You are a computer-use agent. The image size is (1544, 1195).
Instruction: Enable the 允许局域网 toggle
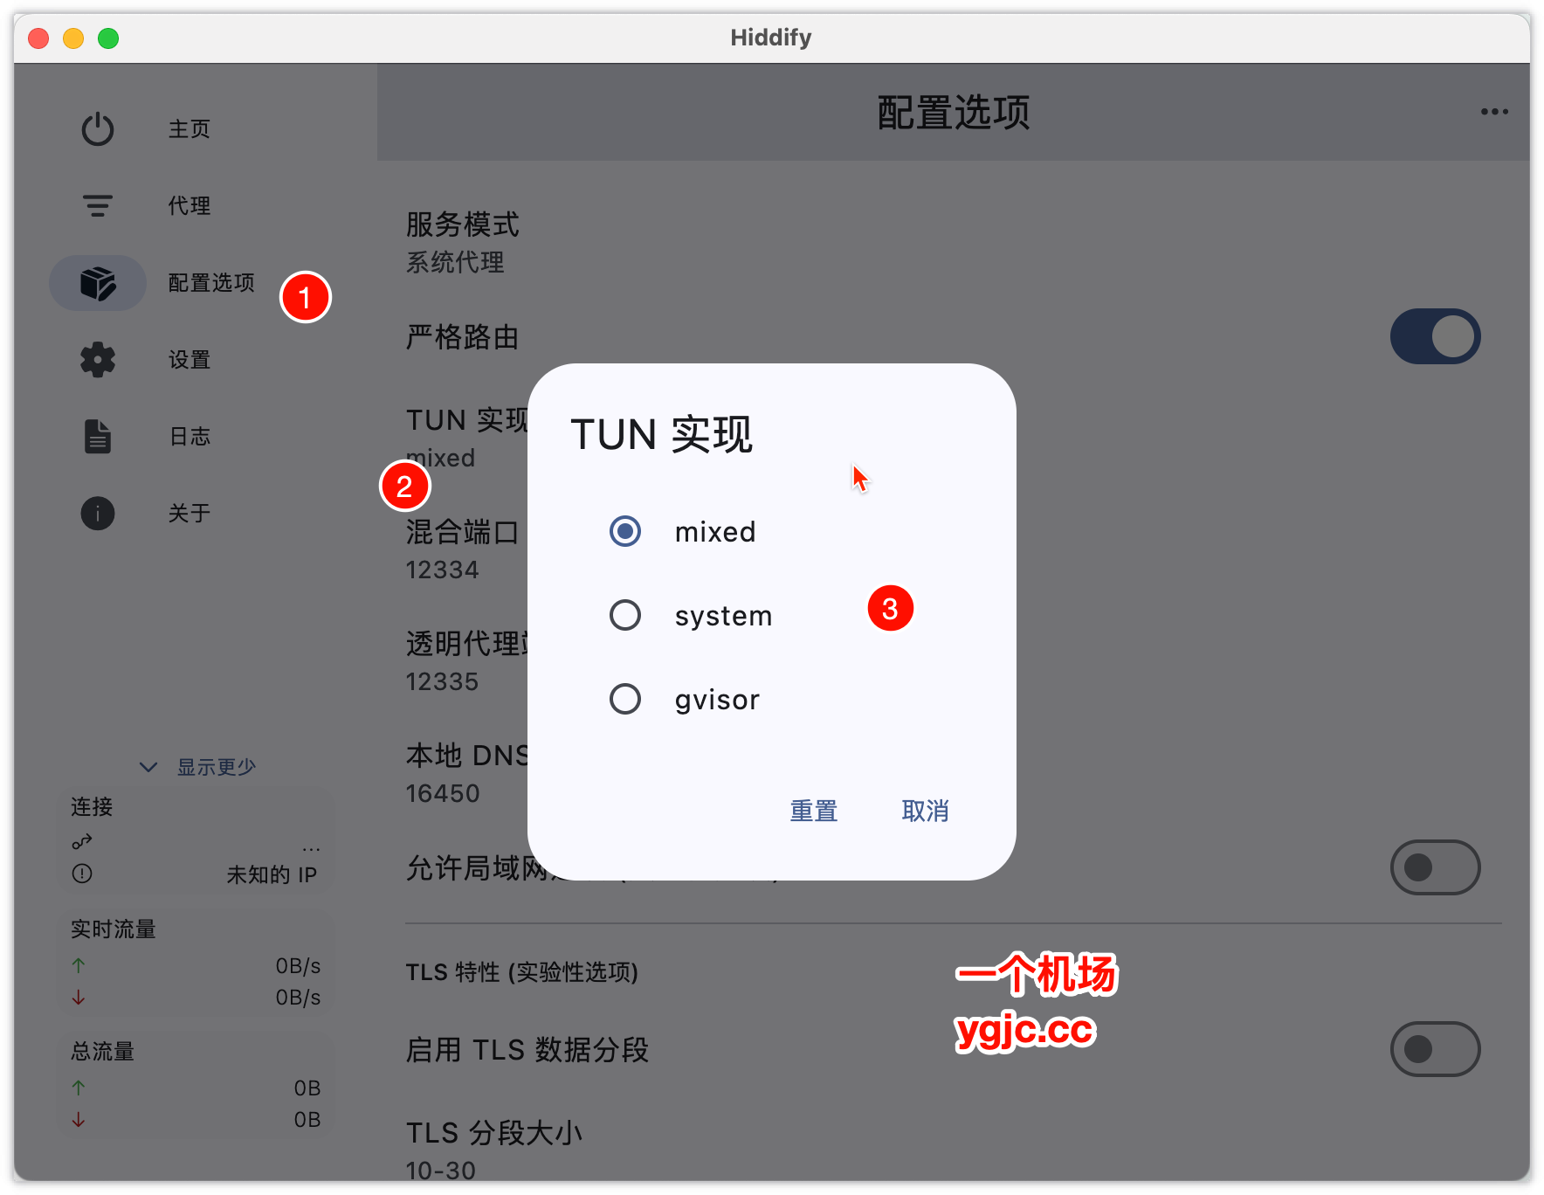pyautogui.click(x=1435, y=867)
